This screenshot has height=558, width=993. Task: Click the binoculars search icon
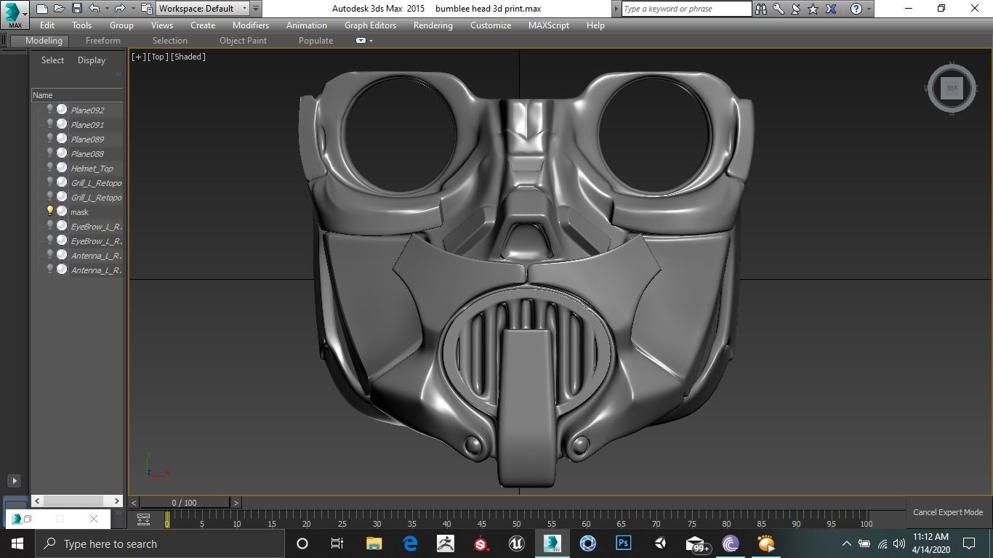pyautogui.click(x=761, y=9)
